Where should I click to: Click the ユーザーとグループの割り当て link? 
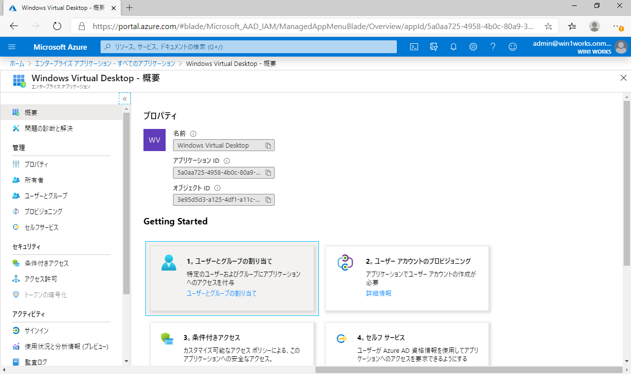pos(221,293)
